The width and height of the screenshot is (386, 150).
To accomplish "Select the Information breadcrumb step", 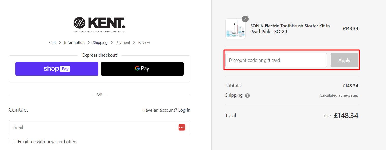I will 74,43.
